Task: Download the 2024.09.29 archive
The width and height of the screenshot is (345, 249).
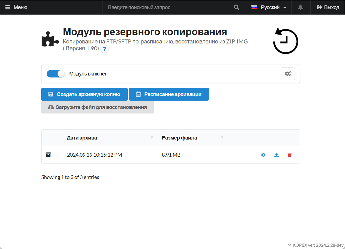Action: (x=276, y=155)
